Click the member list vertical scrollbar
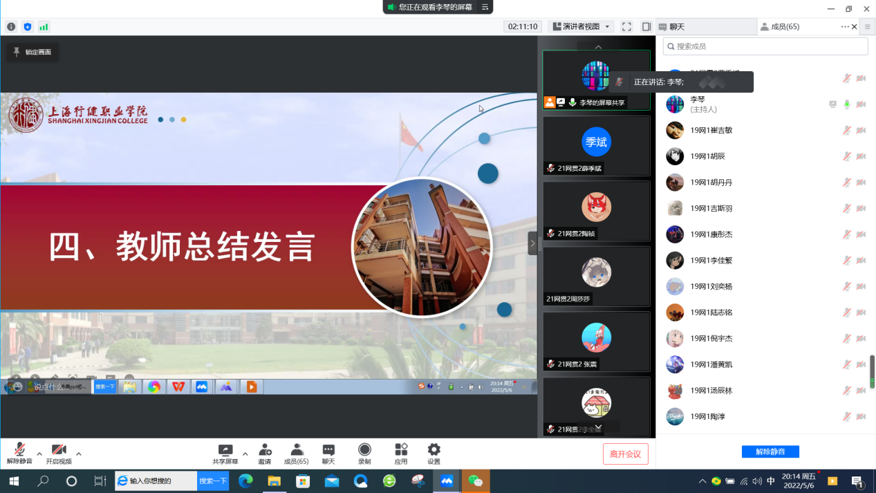Screen dimensions: 876x493 [872, 371]
